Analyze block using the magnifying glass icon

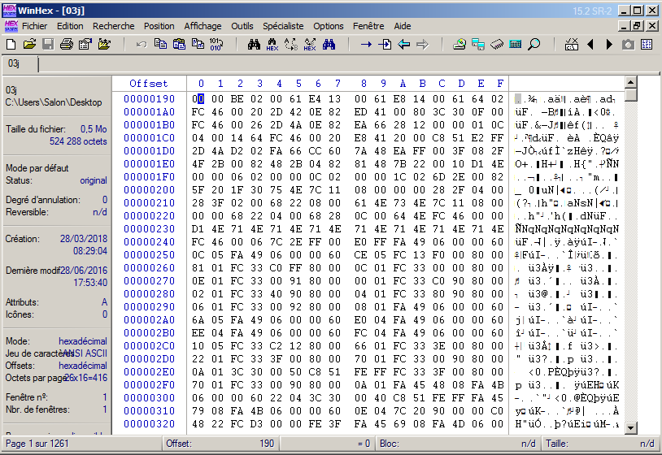tap(534, 44)
